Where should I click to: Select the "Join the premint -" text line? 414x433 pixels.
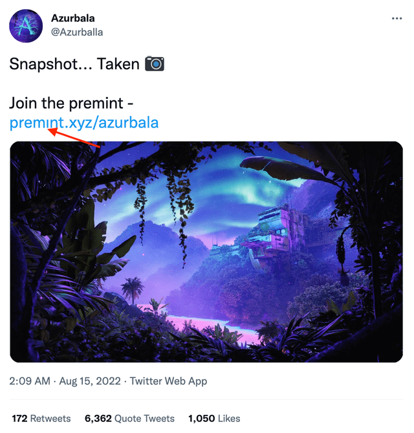point(72,104)
